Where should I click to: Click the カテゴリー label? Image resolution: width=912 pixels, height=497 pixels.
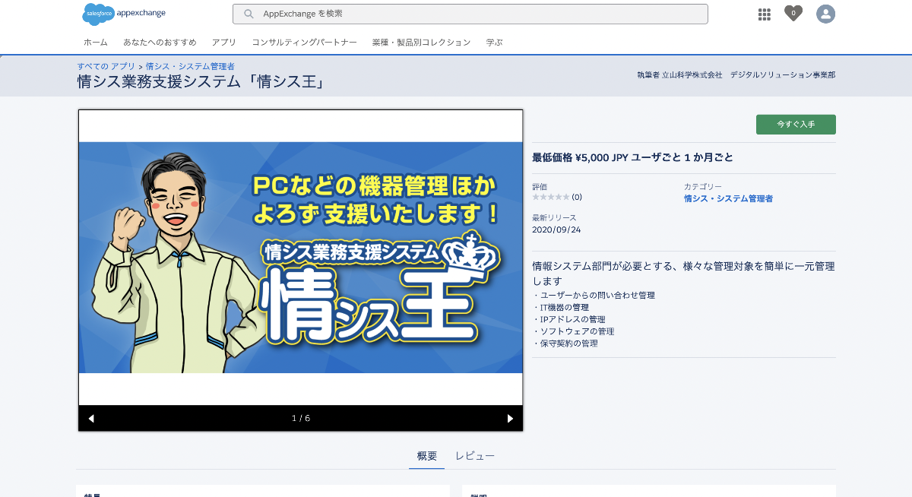(703, 187)
